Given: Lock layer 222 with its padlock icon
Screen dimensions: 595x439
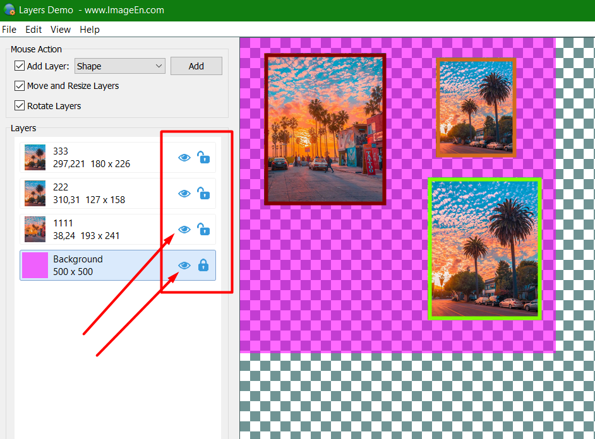Looking at the screenshot, I should [x=203, y=193].
